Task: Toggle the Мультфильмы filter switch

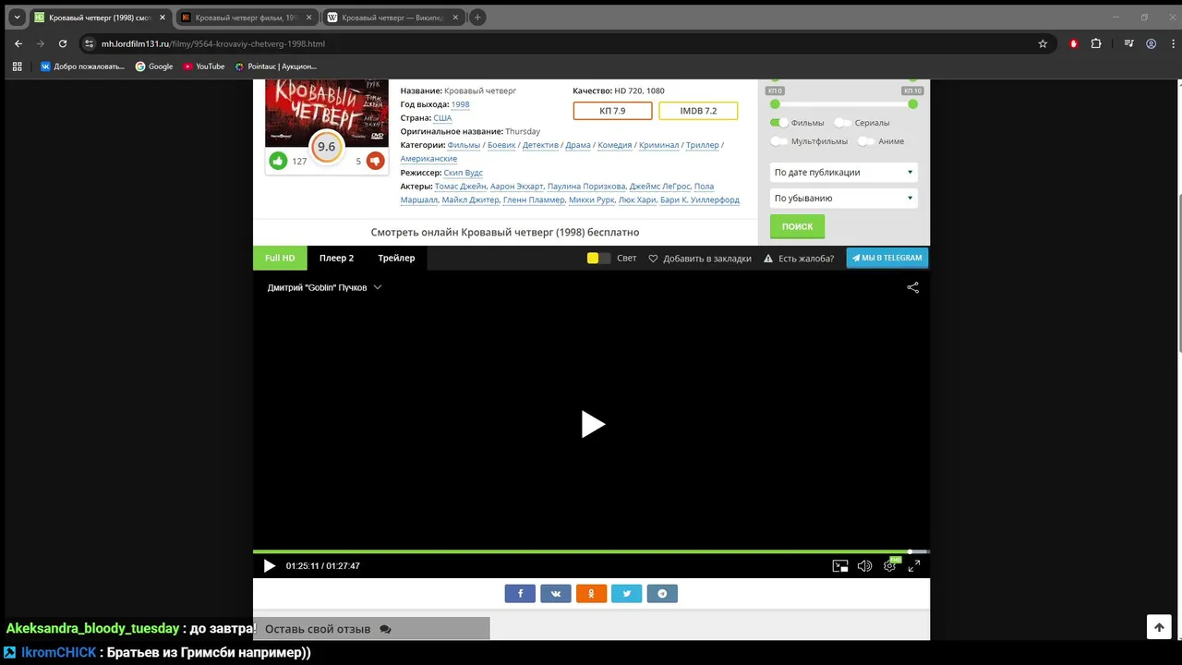Action: coord(779,141)
